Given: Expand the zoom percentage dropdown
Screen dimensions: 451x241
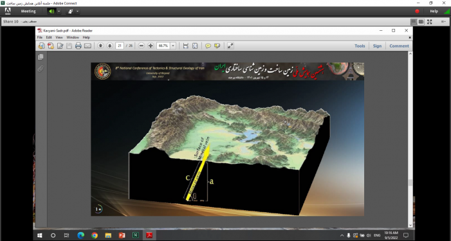Looking at the screenshot, I should pyautogui.click(x=173, y=46).
